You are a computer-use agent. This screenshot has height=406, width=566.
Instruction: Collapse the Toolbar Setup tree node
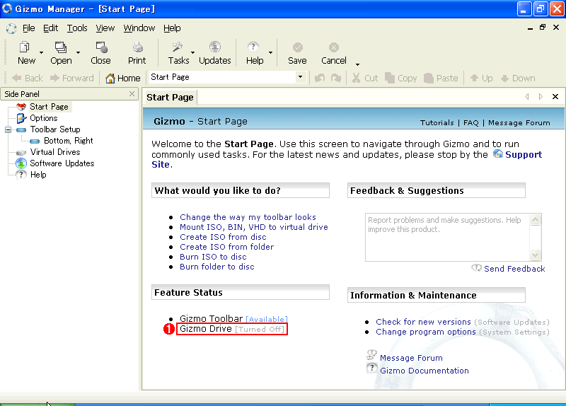pos(8,129)
